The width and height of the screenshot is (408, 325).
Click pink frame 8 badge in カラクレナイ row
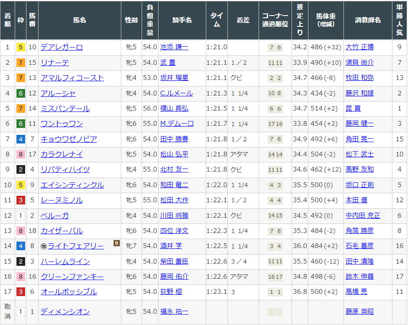point(20,154)
